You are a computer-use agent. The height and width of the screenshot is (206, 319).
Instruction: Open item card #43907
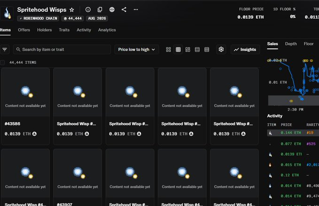point(78,177)
